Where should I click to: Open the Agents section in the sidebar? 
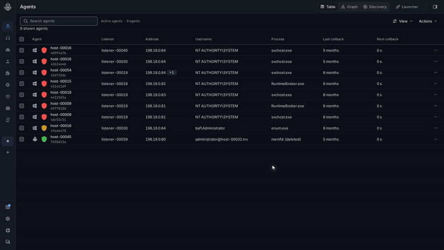8,26
